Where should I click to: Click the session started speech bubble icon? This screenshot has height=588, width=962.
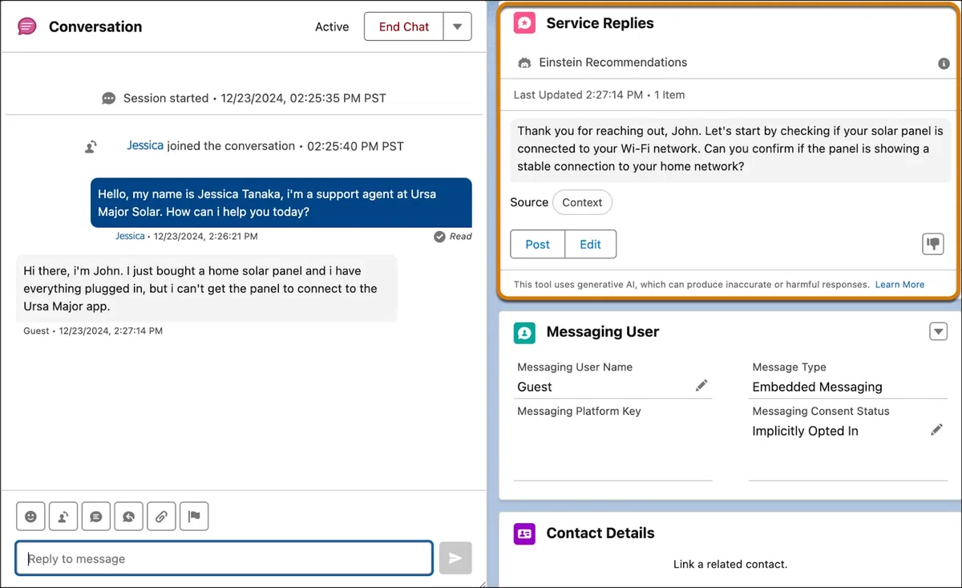coord(108,99)
